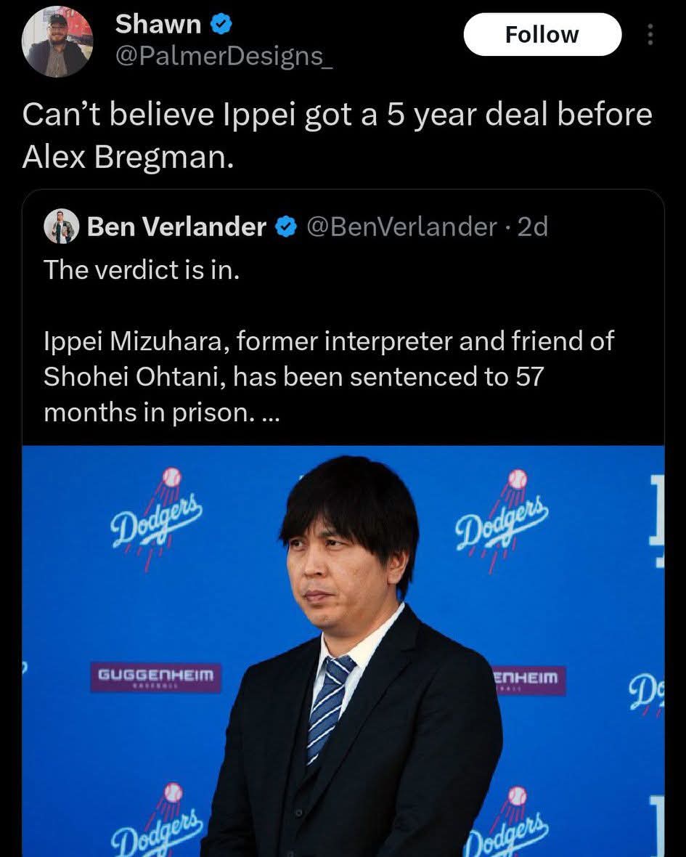Open Shawn's profile picture
The width and height of the screenshot is (686, 857).
click(57, 42)
